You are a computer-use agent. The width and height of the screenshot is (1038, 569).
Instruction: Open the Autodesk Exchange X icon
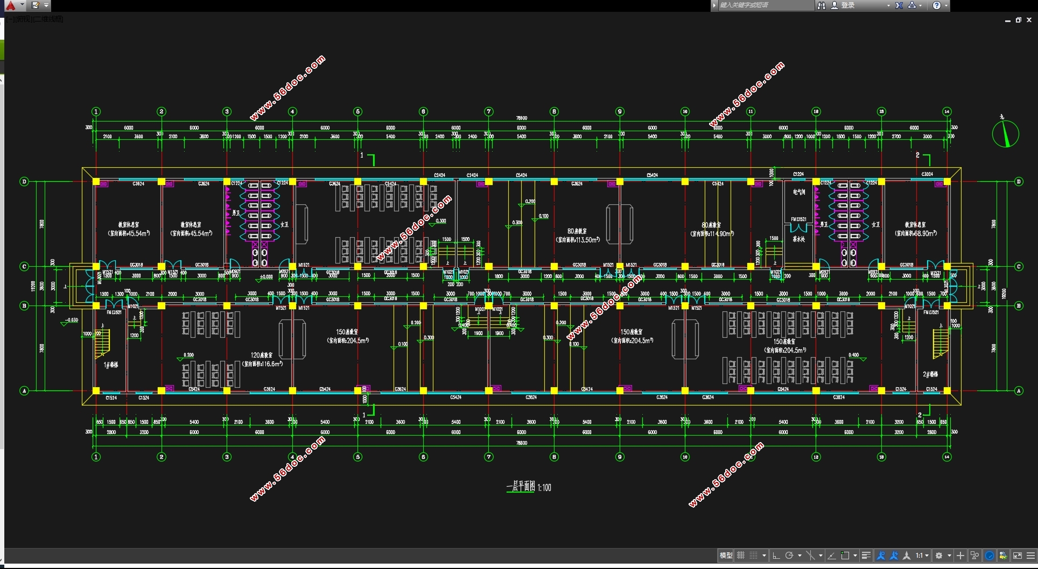click(899, 5)
